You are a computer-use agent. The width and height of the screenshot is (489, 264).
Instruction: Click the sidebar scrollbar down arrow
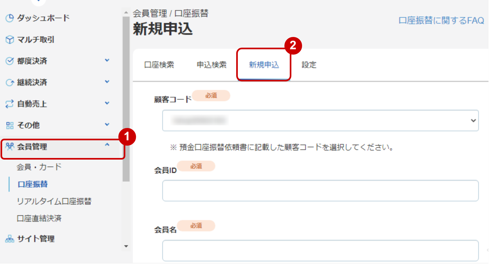[126, 246]
